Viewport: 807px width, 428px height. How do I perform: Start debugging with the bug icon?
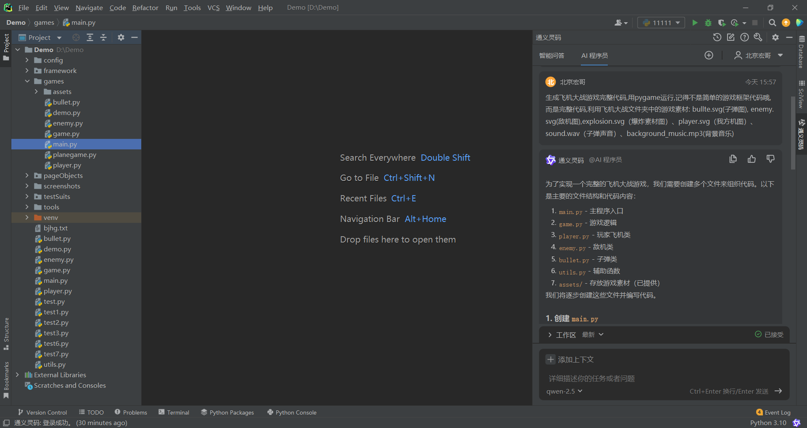(x=708, y=23)
